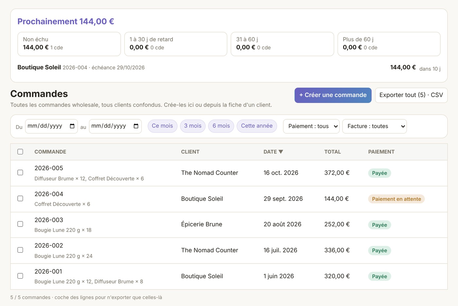The image size is (458, 306).
Task: Open the Plus de 60 j aging card
Action: [x=389, y=44]
